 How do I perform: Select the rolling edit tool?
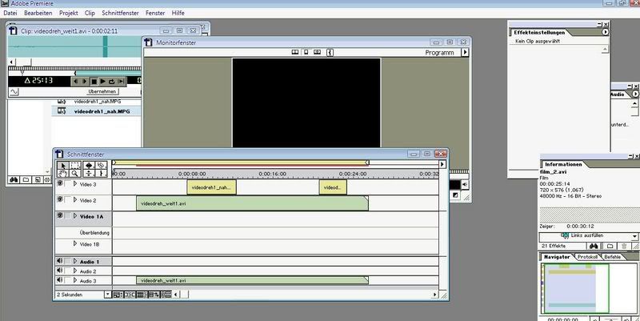[89, 166]
